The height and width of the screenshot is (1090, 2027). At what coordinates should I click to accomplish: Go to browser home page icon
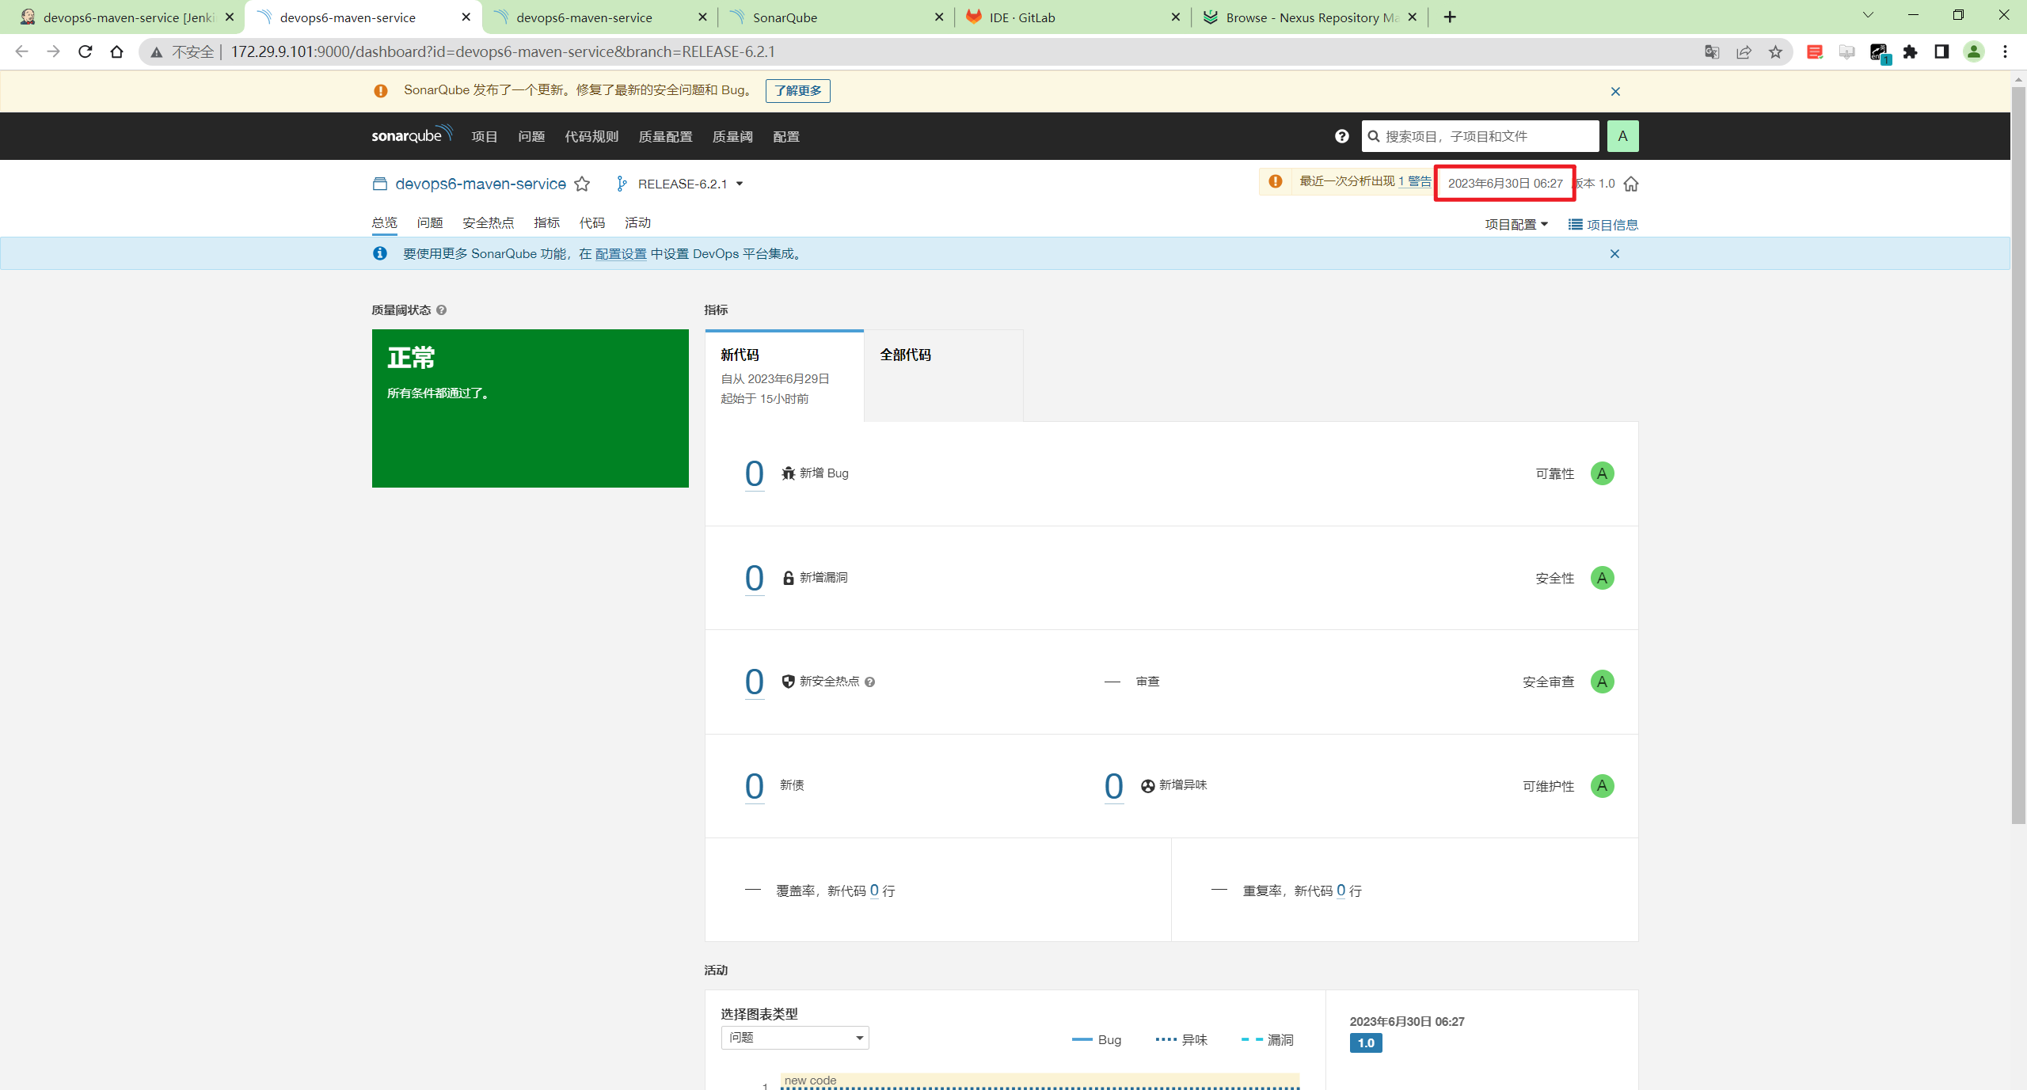[x=117, y=51]
